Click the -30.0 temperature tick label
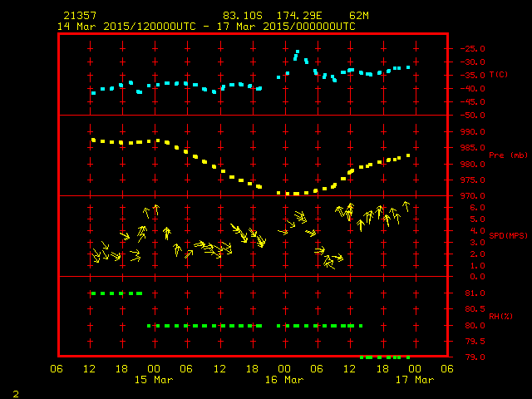The image size is (532, 399). 473,62
